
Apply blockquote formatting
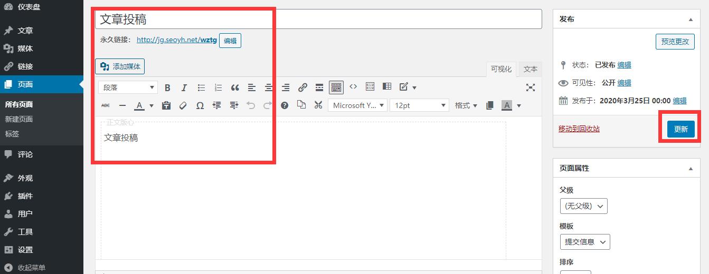click(235, 87)
